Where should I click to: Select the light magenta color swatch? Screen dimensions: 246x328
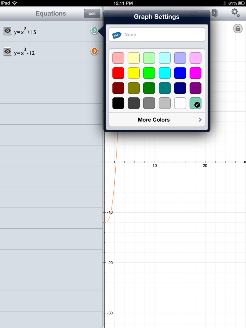(196, 58)
